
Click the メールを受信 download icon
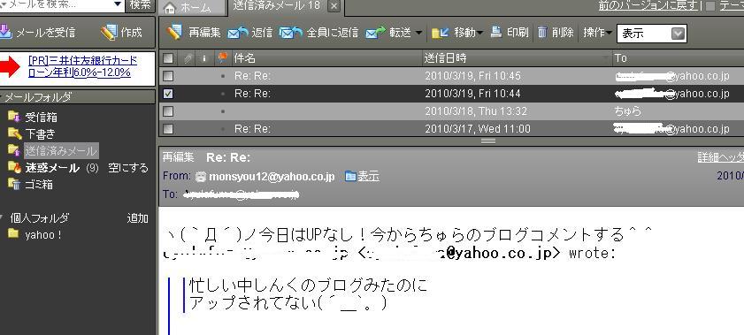tap(5, 31)
